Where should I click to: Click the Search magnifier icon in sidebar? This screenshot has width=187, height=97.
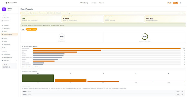click(x=2, y=41)
